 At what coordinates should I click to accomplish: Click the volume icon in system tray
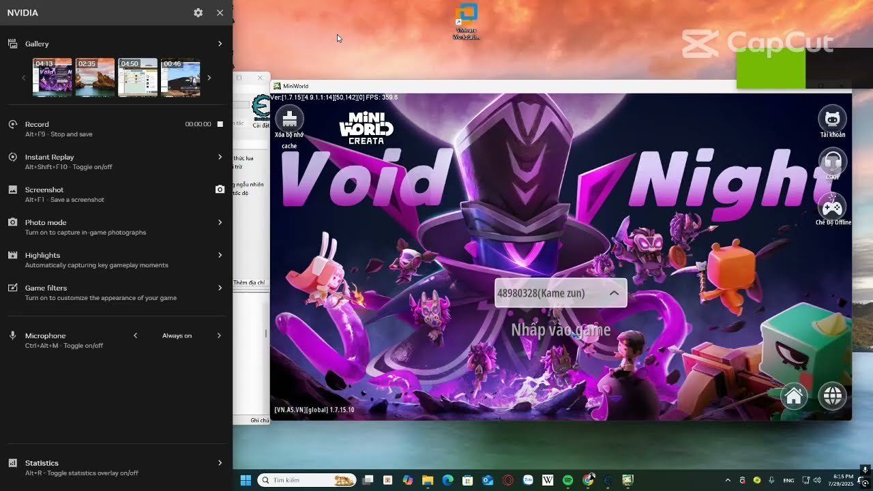[818, 480]
